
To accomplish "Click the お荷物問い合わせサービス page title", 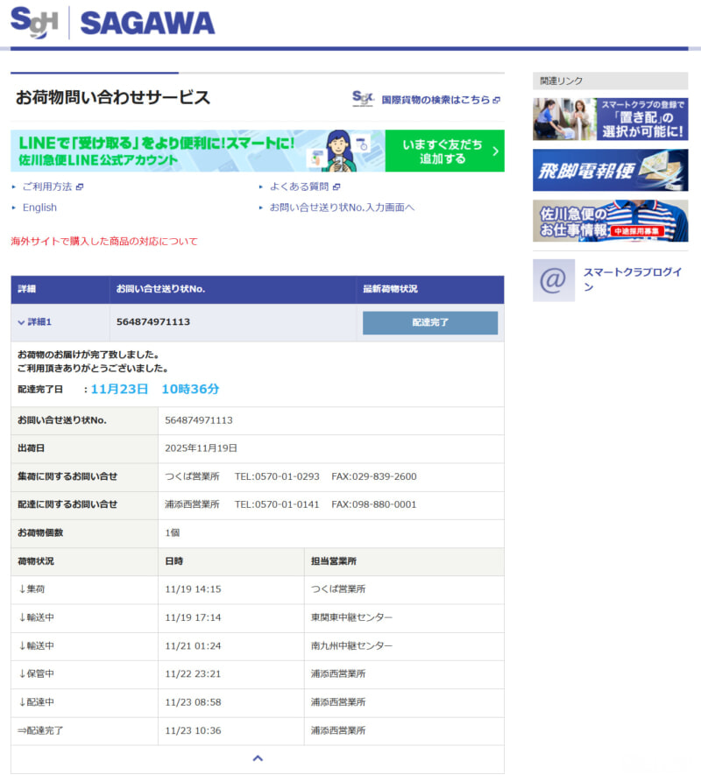I will click(113, 97).
